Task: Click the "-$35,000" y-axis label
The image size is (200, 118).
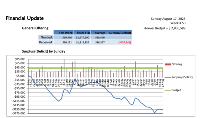Action: pos(20,84)
